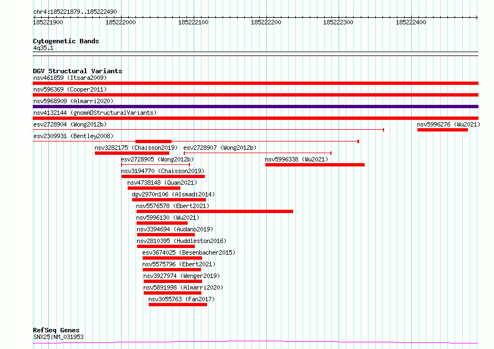Click the nsv3394694 (Audano2019) label
Screen dimensions: 494x349
pos(175,229)
